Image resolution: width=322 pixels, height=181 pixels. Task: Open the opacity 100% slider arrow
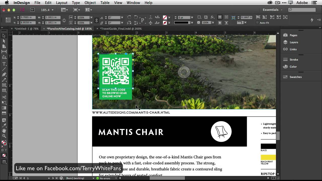point(213,23)
